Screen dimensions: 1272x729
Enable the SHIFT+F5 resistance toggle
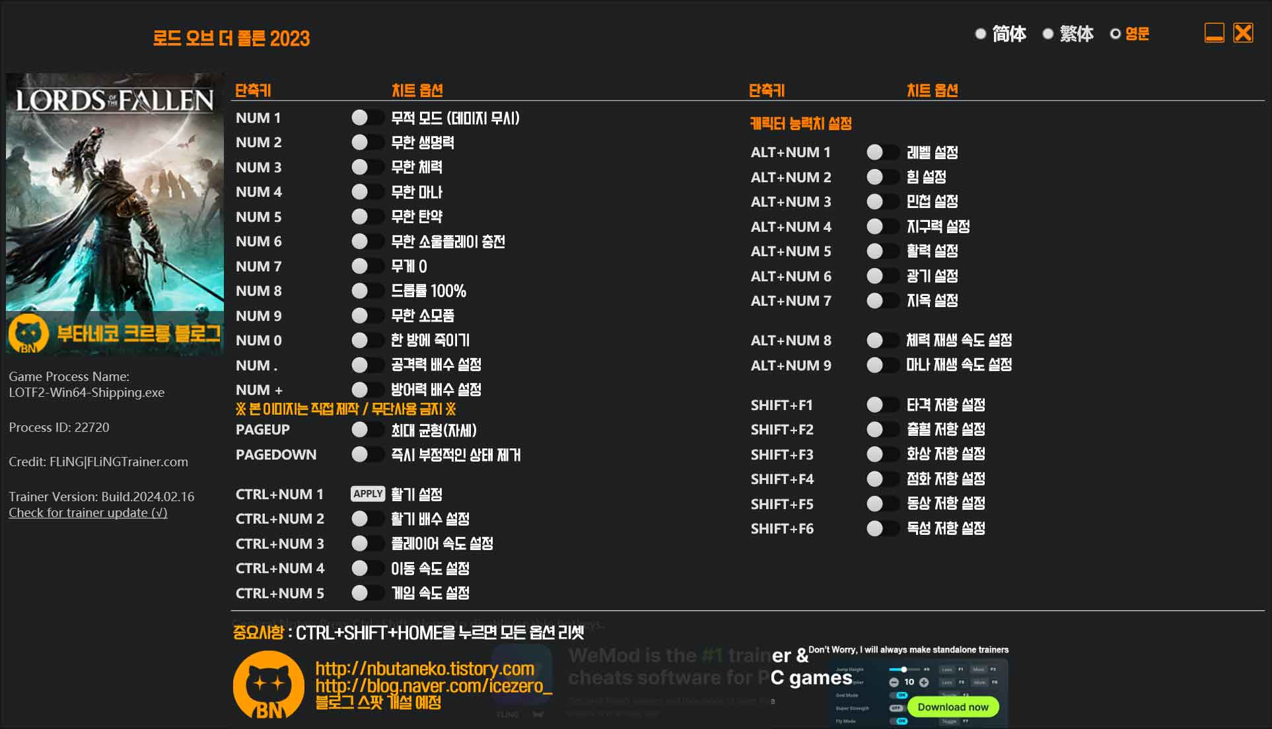pyautogui.click(x=882, y=504)
